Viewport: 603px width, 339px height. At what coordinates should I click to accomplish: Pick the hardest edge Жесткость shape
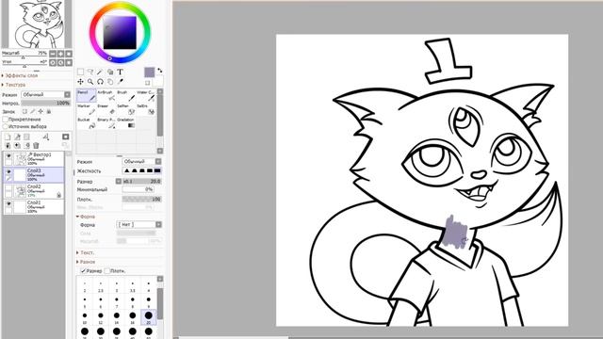(x=157, y=170)
